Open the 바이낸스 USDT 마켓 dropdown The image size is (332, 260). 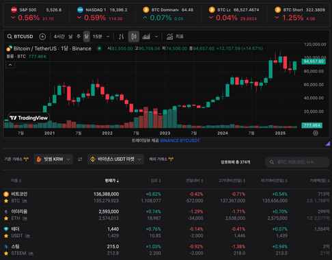click(x=115, y=159)
